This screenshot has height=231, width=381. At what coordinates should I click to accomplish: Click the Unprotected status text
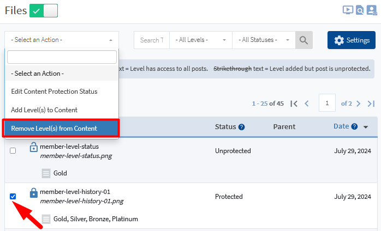(233, 151)
